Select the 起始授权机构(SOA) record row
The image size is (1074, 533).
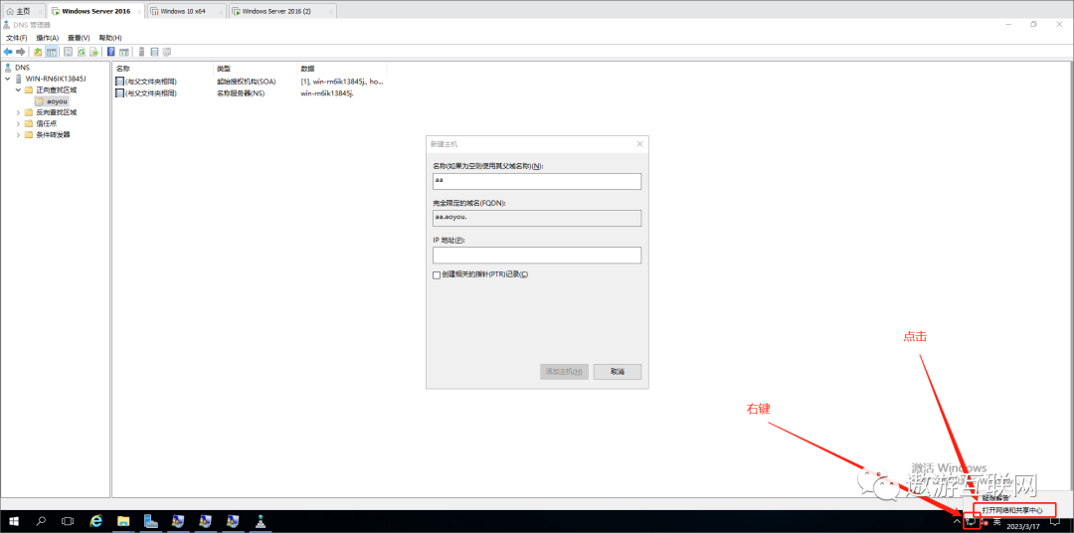pos(250,82)
